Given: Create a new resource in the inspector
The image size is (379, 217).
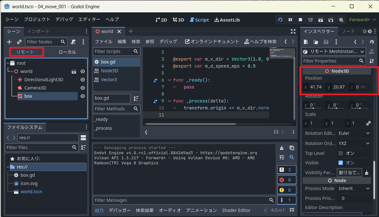Looking at the screenshot, I should click(x=306, y=42).
